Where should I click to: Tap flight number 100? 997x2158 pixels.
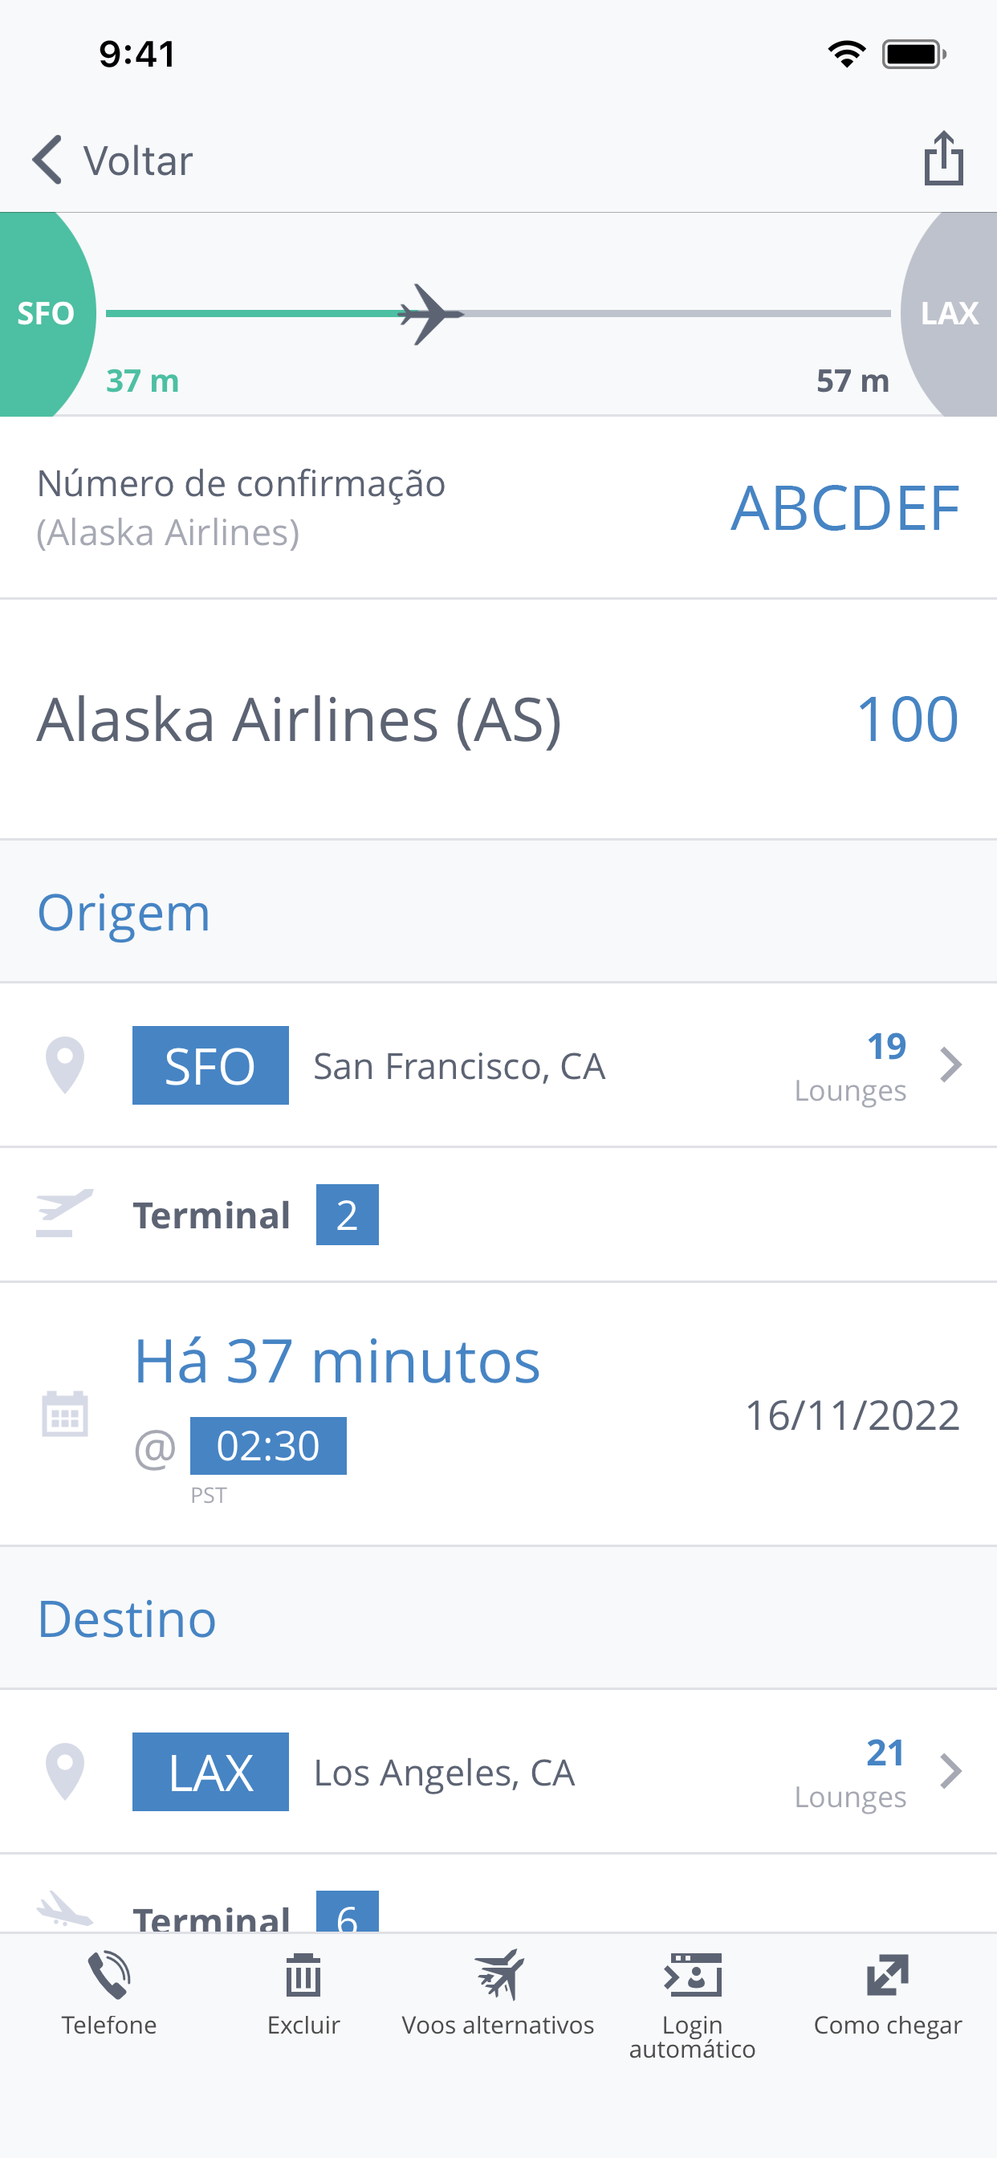[x=907, y=719]
